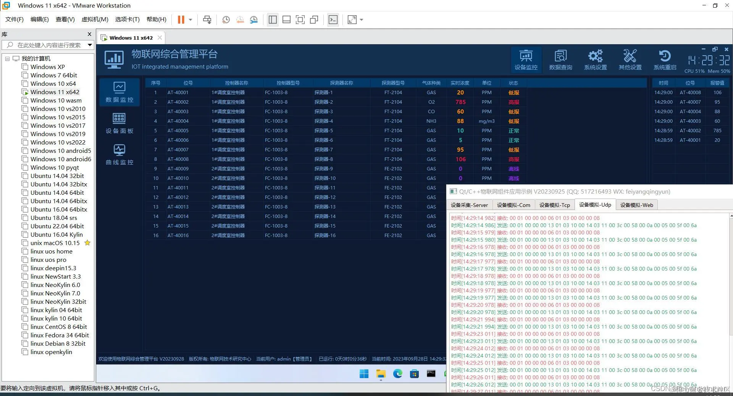Toggle the VMware thumbnail bar view
This screenshot has width=733, height=396.
(286, 20)
